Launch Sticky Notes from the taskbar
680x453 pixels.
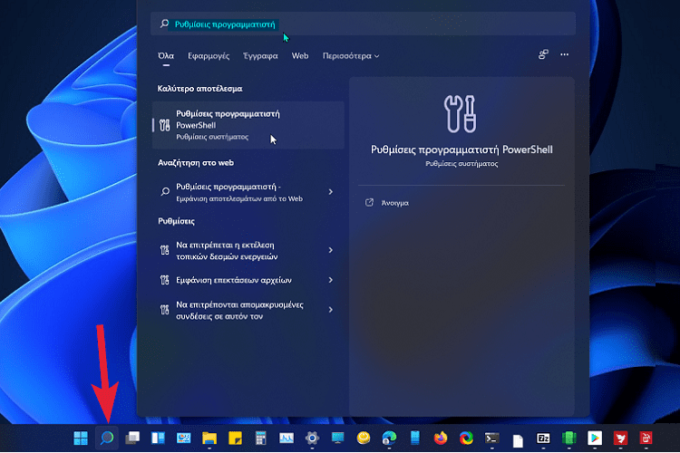coord(235,439)
